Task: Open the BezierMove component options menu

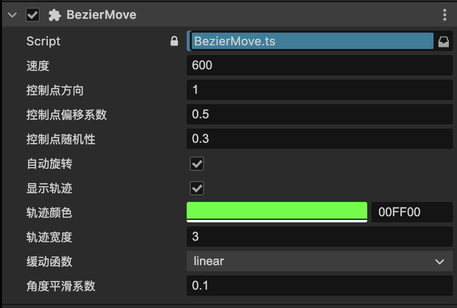Action: click(445, 15)
